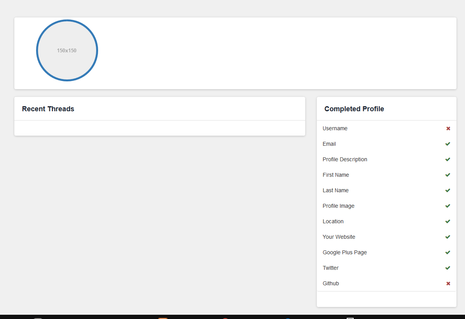Screen dimensions: 465x319
Task: Select the Email row label
Action: click(x=329, y=144)
